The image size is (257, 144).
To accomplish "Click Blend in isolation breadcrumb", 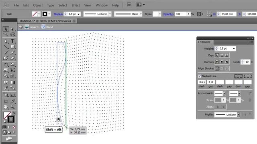I will (50, 27).
